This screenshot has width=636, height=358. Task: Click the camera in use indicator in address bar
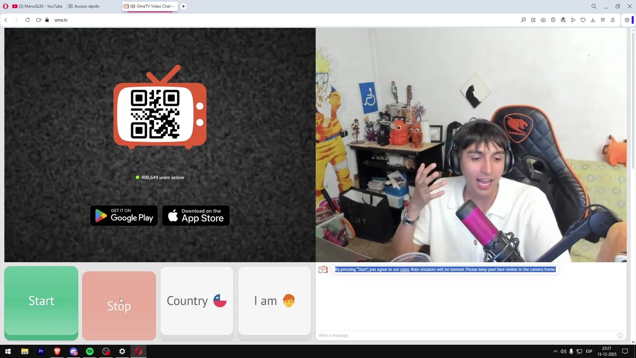[39, 20]
